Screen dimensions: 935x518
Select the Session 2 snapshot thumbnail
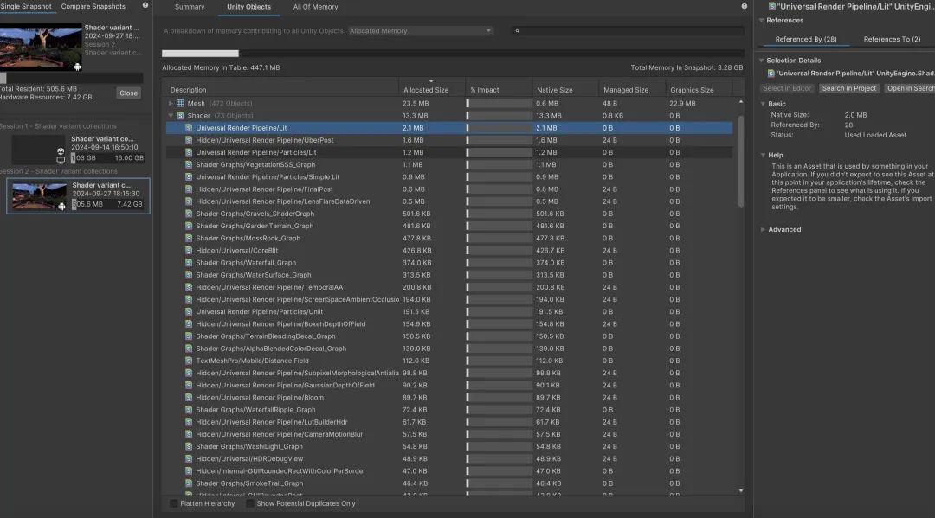click(40, 196)
